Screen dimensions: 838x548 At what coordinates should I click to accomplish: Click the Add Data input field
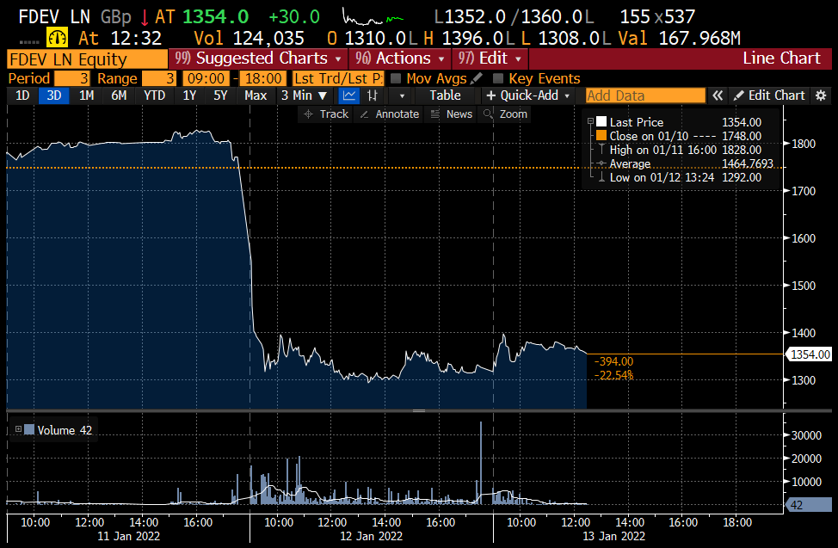click(645, 95)
